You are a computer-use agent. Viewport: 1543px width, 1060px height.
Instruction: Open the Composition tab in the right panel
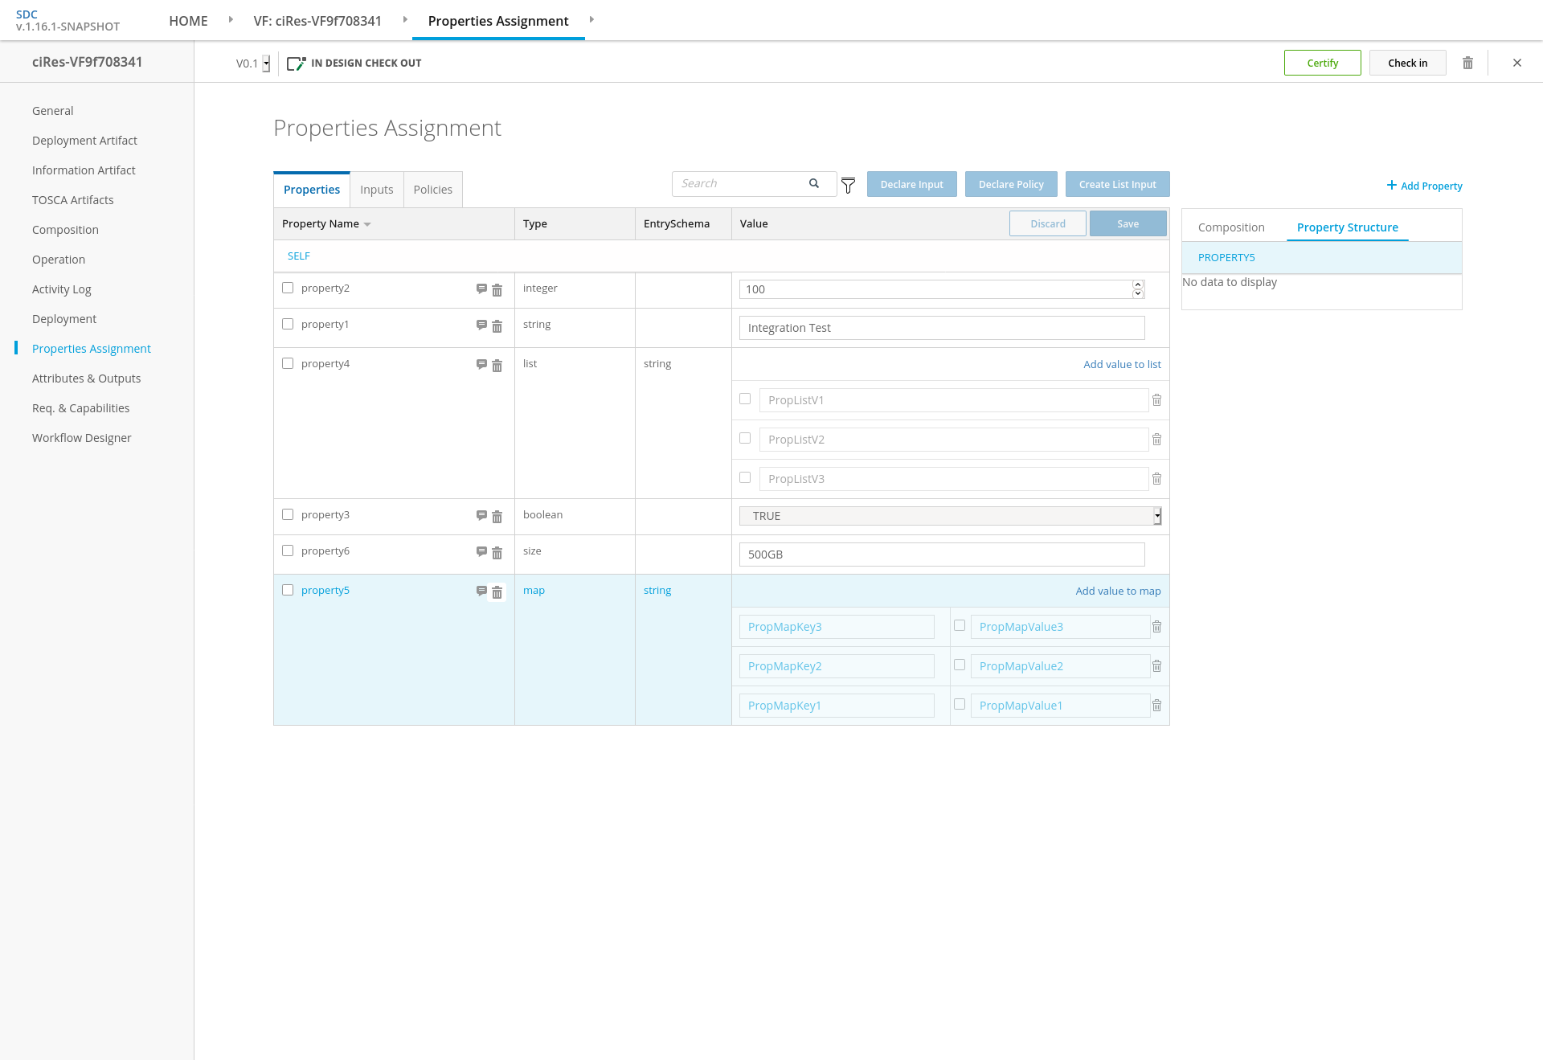click(x=1231, y=227)
